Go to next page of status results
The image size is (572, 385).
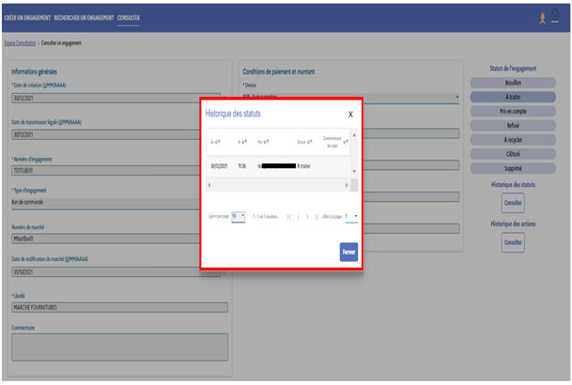pos(307,217)
